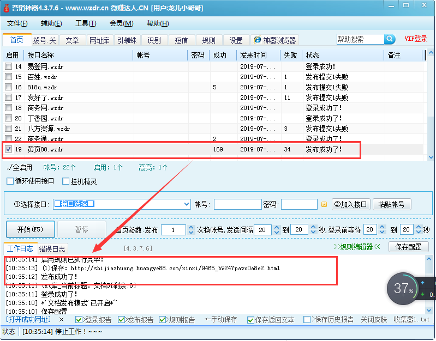Switch to the 规则 tab

point(208,40)
